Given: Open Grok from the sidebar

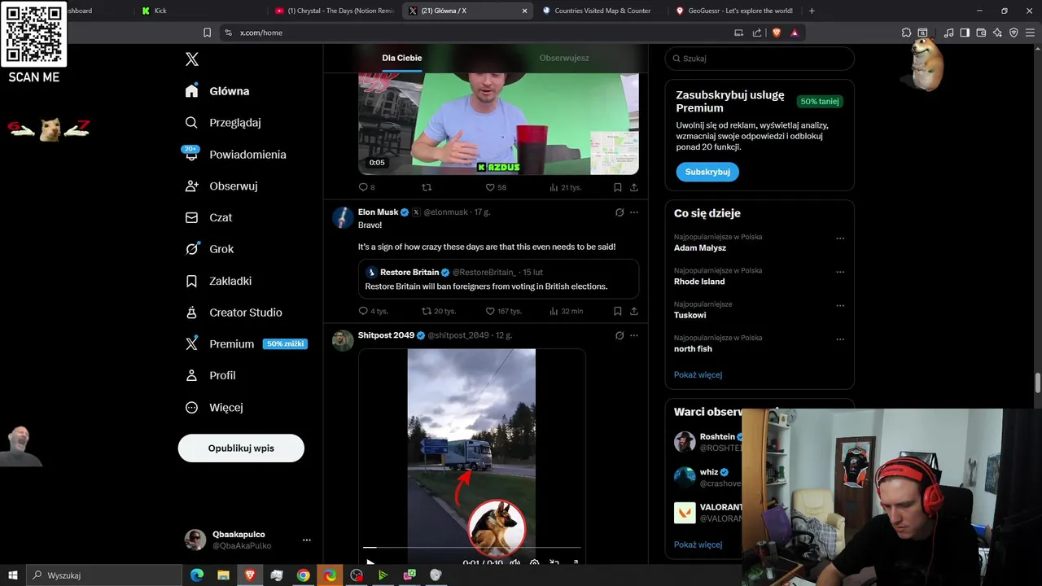Looking at the screenshot, I should pyautogui.click(x=209, y=249).
